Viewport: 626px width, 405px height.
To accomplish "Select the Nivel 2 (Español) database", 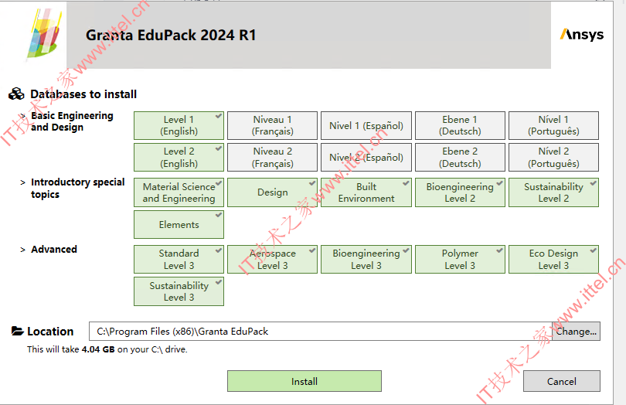I will pos(366,158).
